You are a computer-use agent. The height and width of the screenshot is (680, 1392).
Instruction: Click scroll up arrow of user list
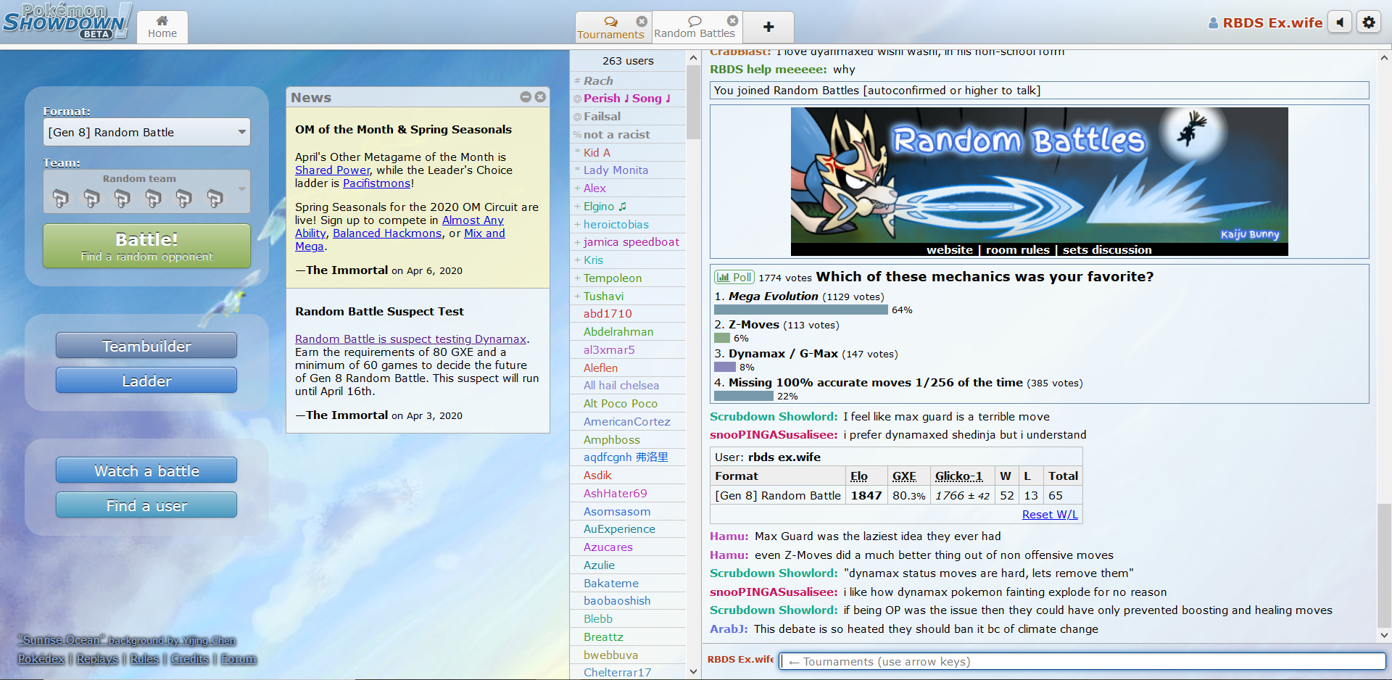(x=693, y=57)
